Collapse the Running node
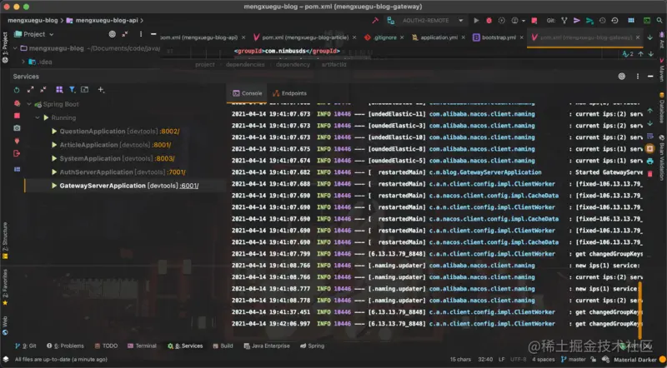Screen dimensions: 667x368 click(38, 117)
